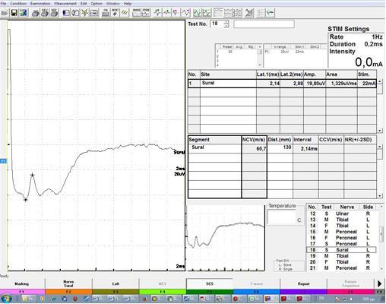Click the magenta marker waveform toolbar icon
The height and width of the screenshot is (304, 386).
(176, 13)
